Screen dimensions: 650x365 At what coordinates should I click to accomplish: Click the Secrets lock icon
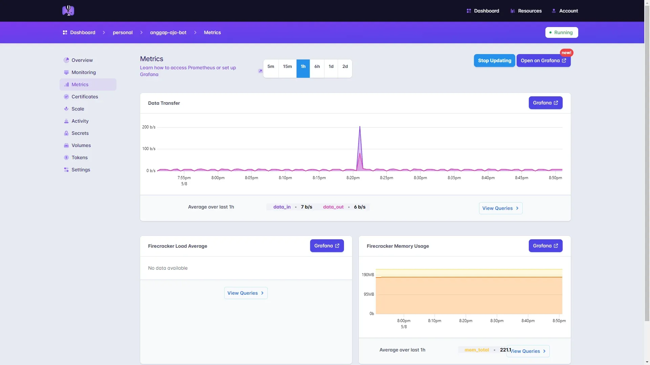click(66, 133)
